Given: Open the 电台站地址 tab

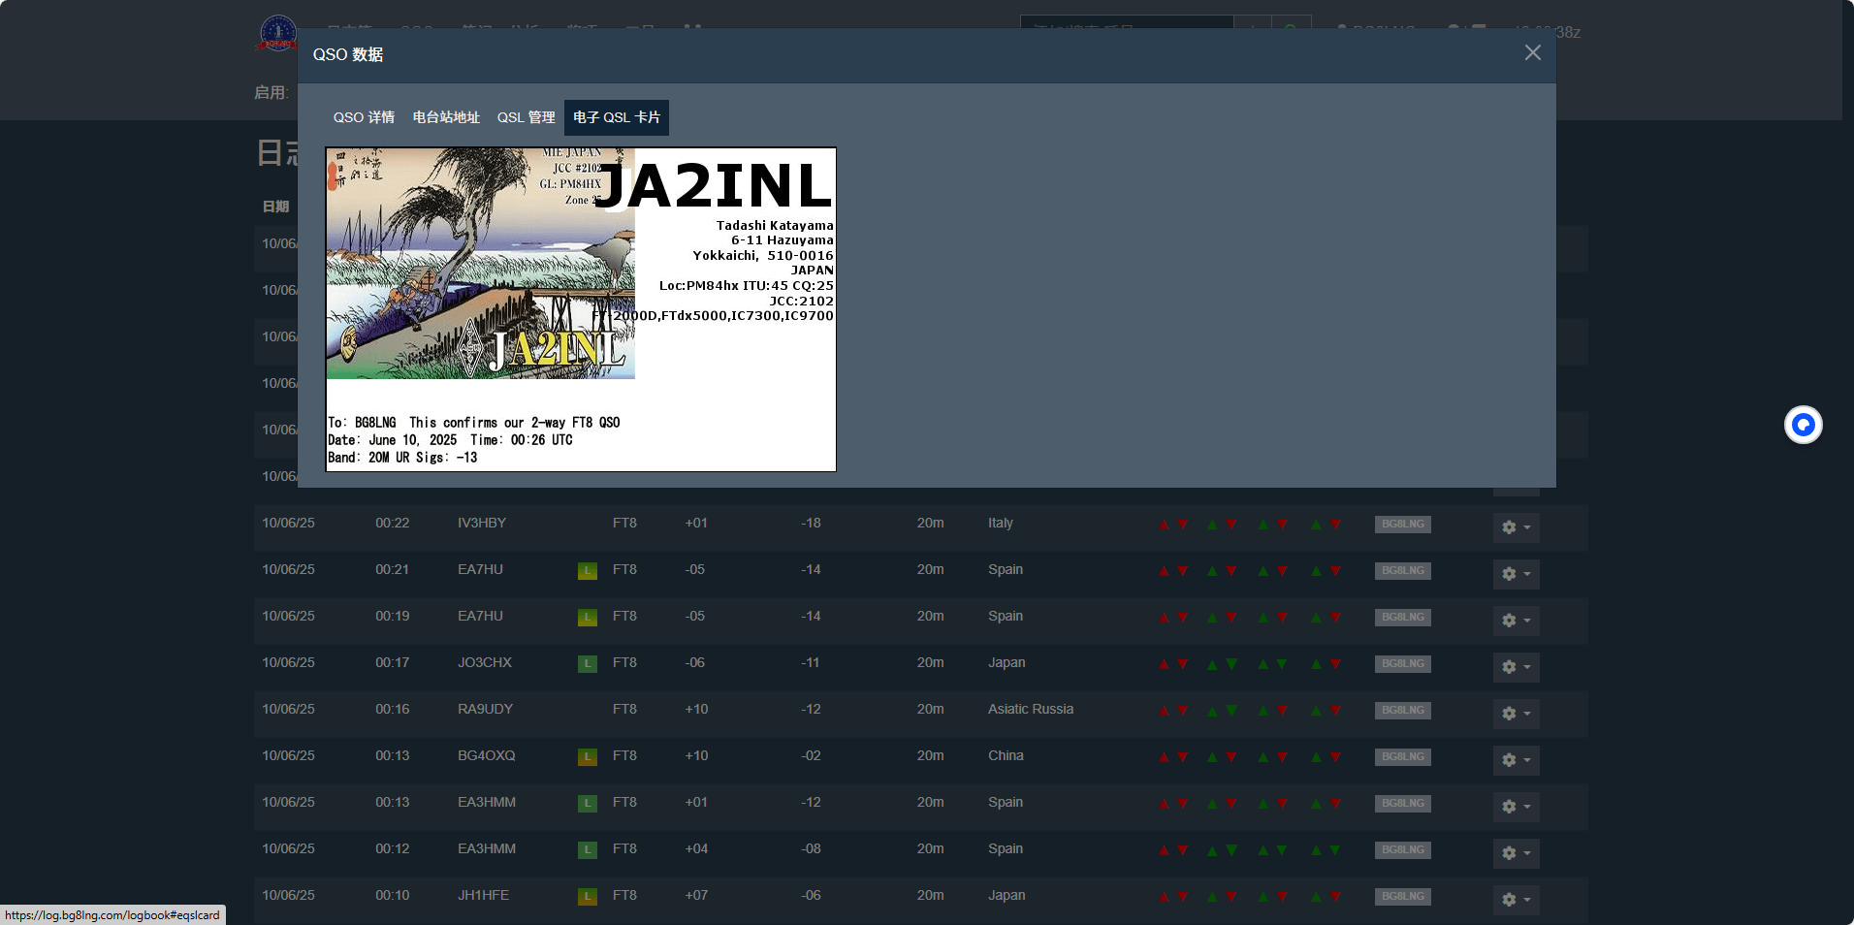Looking at the screenshot, I should pyautogui.click(x=446, y=117).
